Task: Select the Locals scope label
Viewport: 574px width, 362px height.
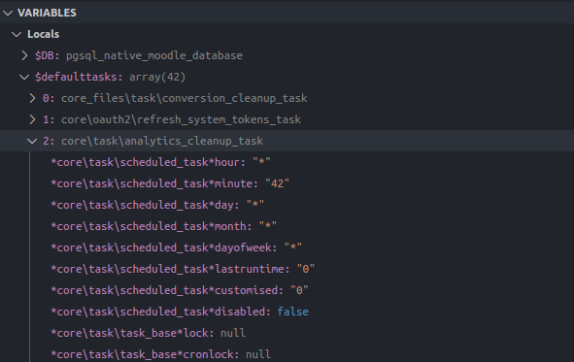Action: click(x=43, y=34)
